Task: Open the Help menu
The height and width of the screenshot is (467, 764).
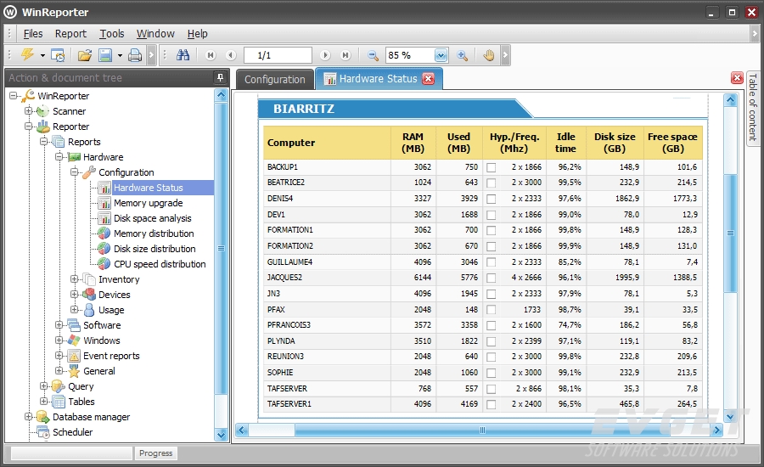Action: 197,34
